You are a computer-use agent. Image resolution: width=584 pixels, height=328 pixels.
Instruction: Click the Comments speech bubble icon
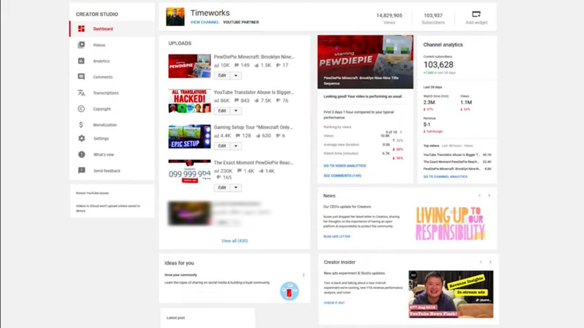81,77
